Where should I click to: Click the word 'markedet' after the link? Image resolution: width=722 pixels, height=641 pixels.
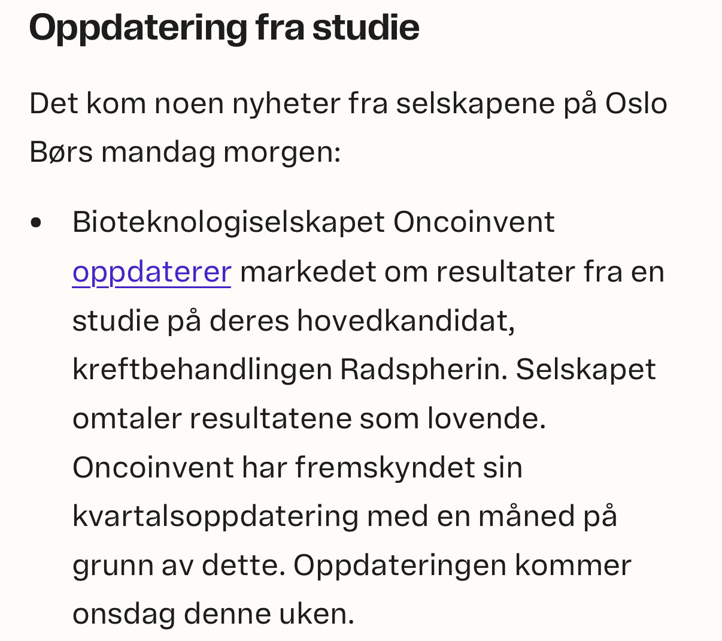coord(308,272)
